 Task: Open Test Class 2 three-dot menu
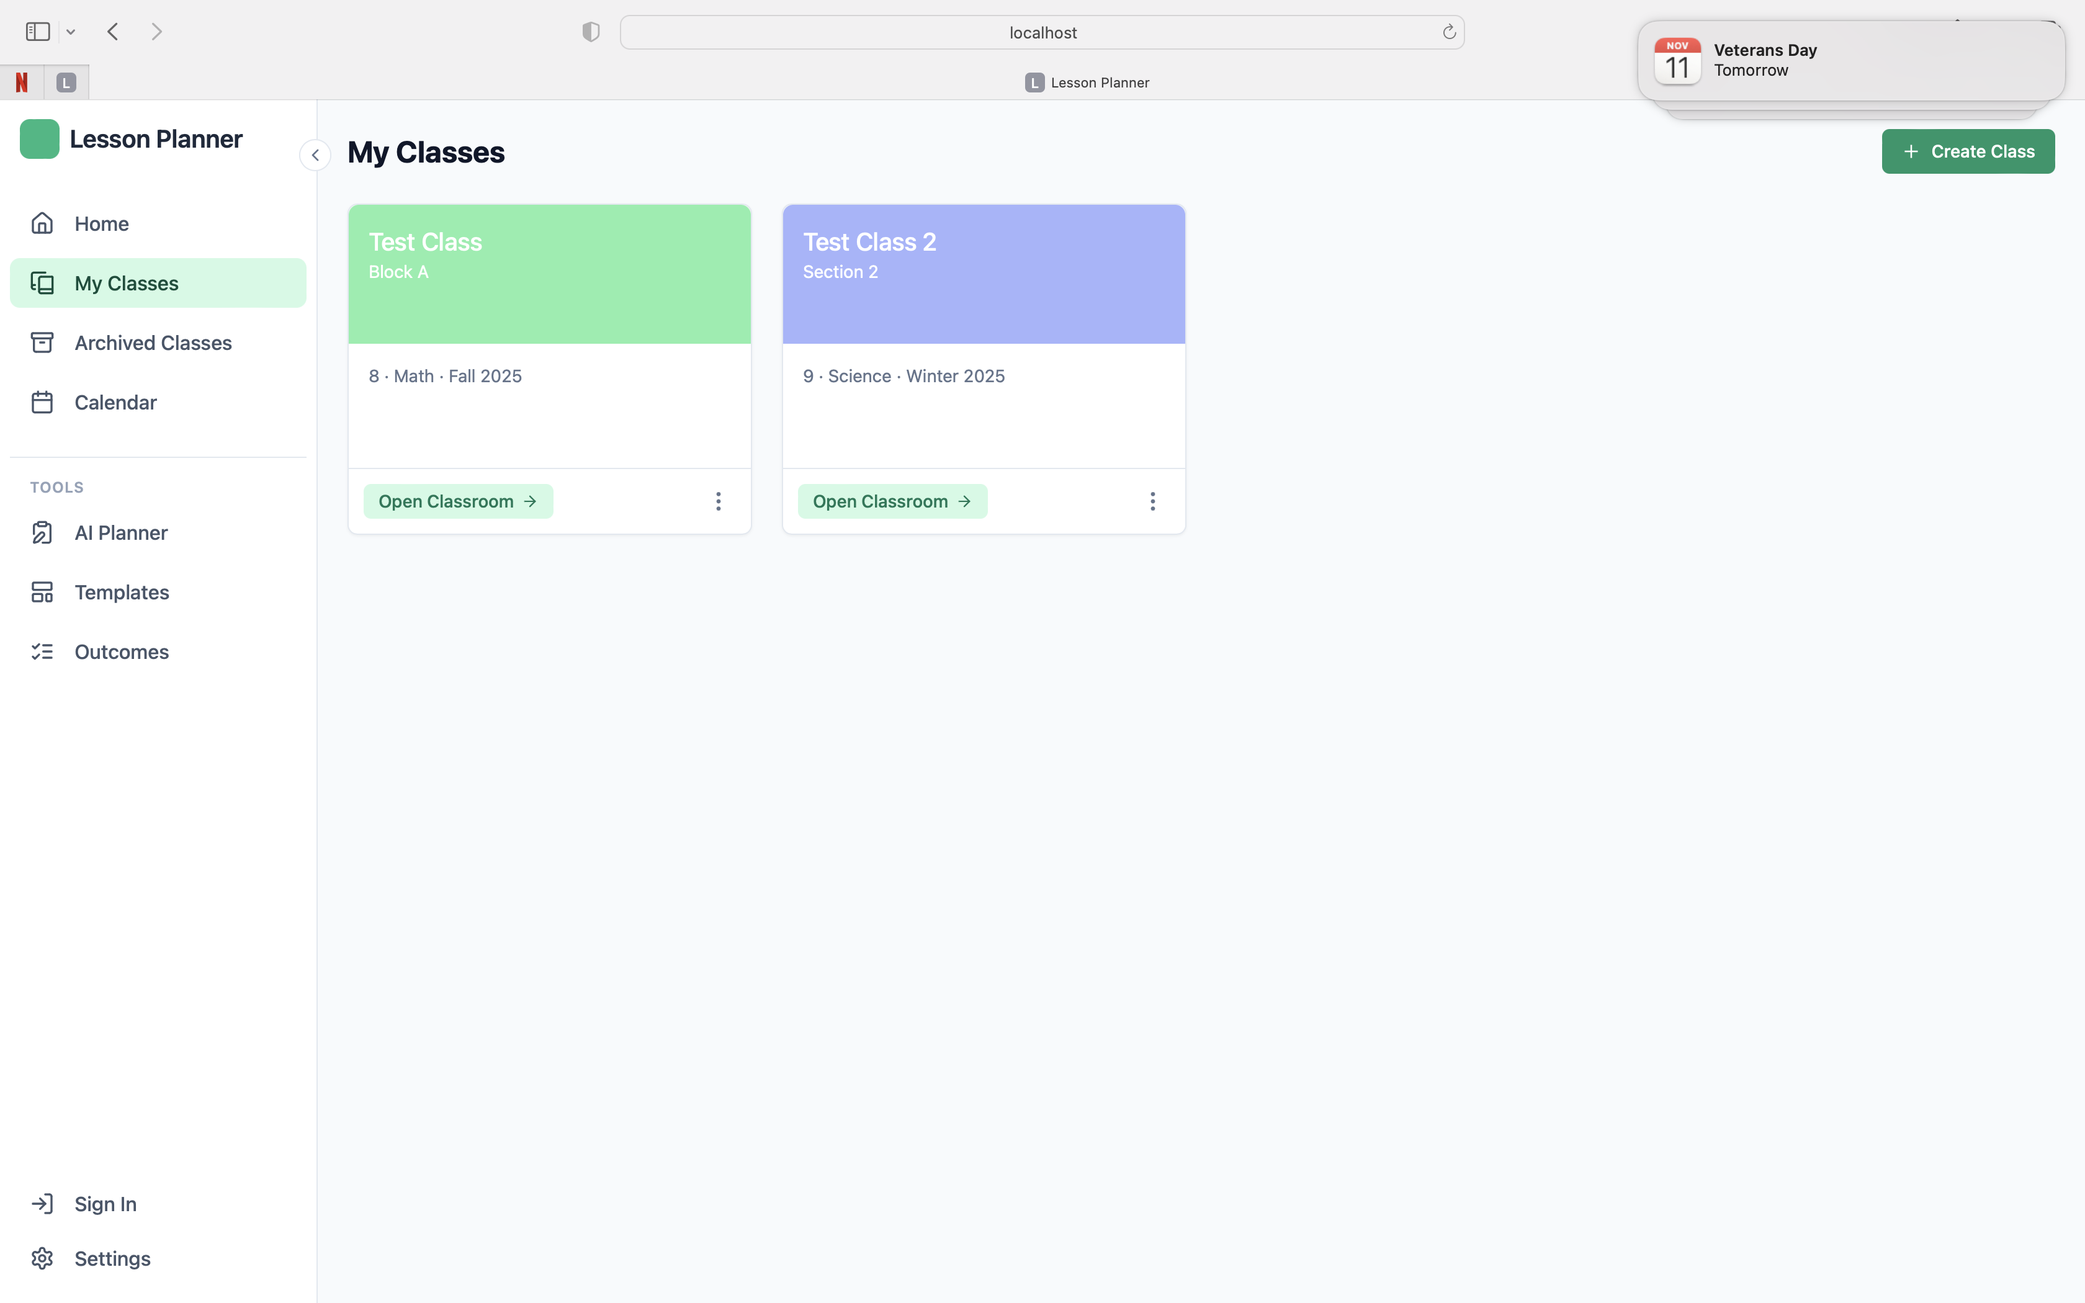coord(1152,501)
